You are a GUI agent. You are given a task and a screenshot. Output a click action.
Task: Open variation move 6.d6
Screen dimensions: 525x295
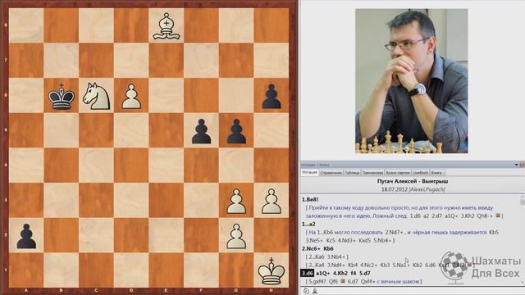tap(430, 265)
